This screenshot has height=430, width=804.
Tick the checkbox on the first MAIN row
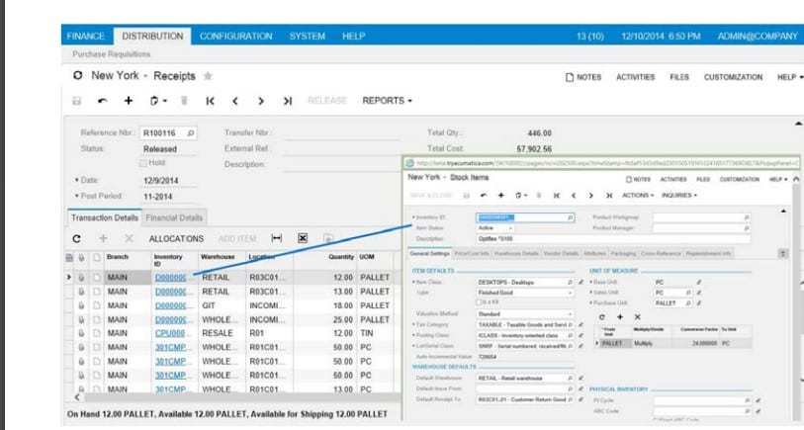pyautogui.click(x=98, y=278)
